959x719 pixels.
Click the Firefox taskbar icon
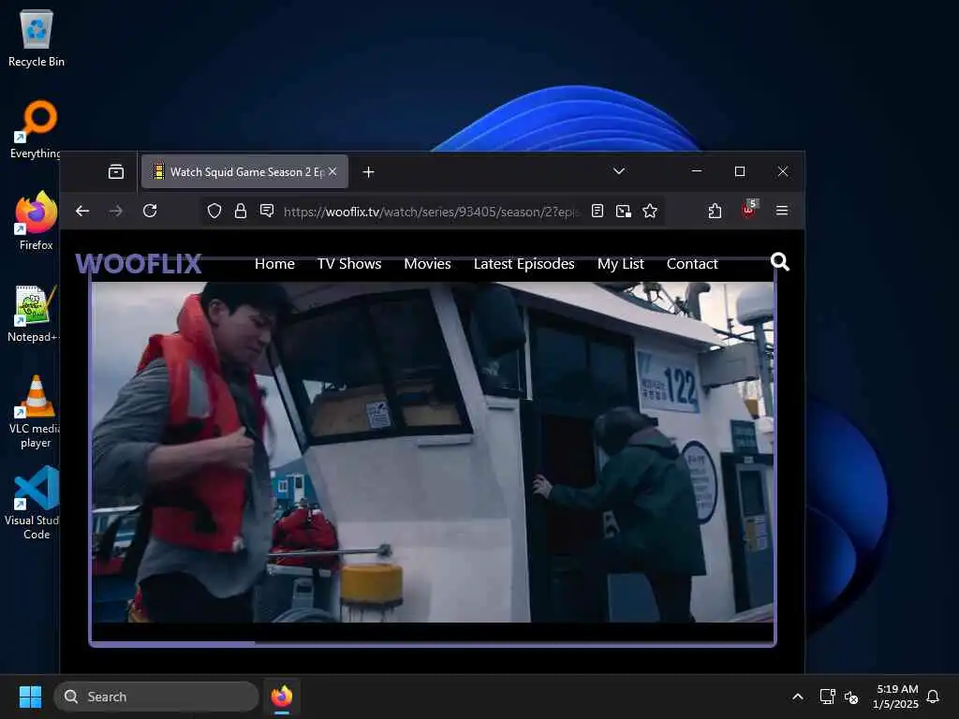point(281,697)
